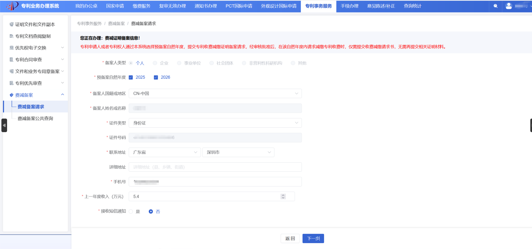Expand 优先权电子交换 submenu chevron

(63, 47)
